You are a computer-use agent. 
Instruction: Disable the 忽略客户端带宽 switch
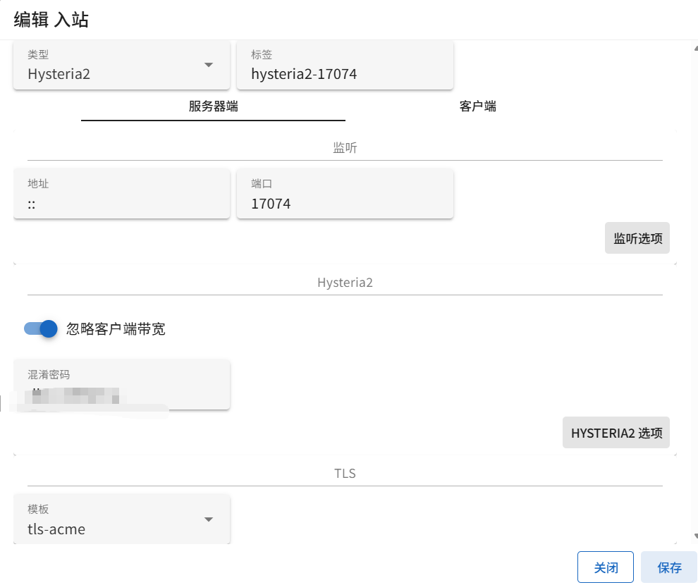41,328
